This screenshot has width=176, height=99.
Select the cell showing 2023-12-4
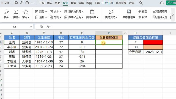[153, 52]
